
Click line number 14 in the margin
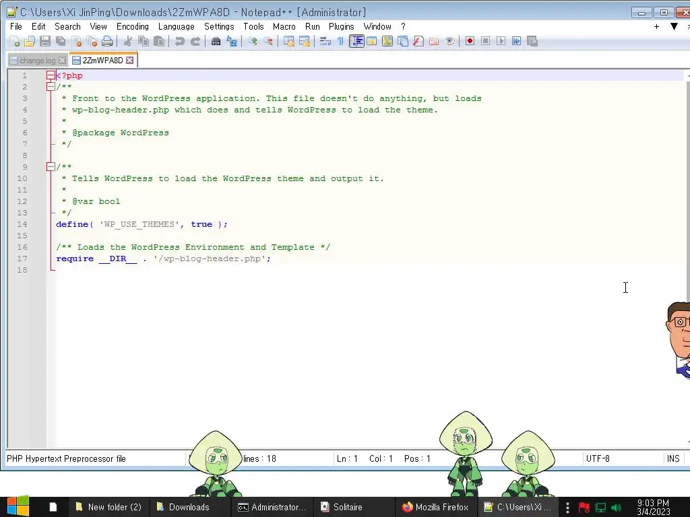click(22, 224)
